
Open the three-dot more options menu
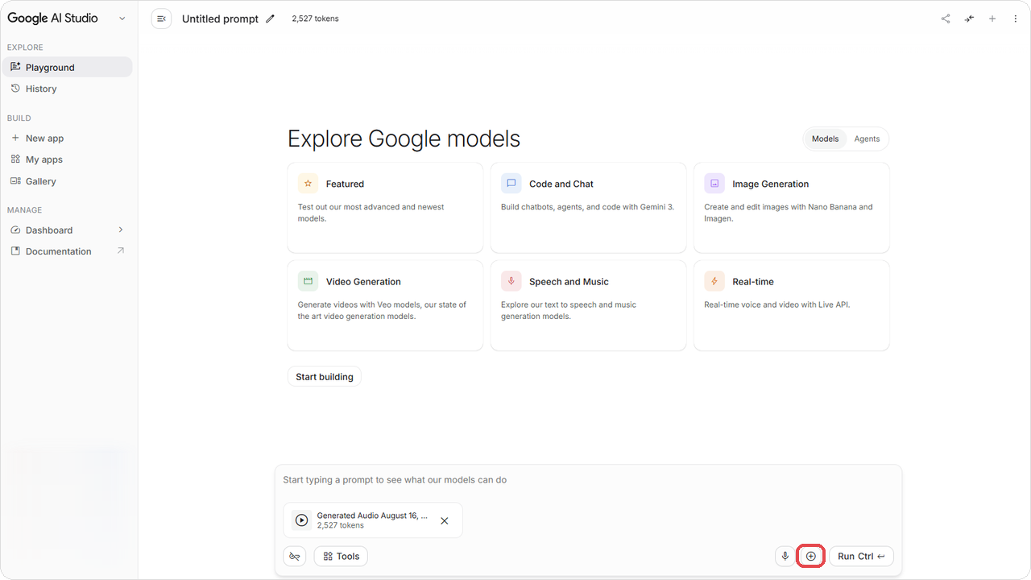(1015, 19)
